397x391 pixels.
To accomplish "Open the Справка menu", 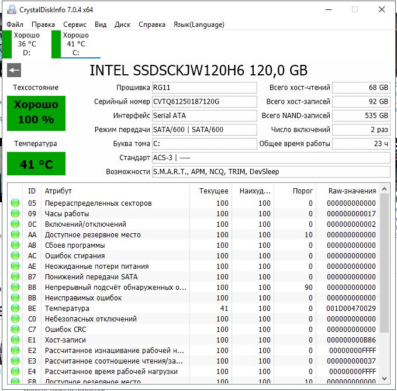I will tap(152, 25).
